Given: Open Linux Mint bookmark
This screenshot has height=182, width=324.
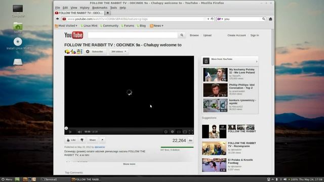Looking at the screenshot, I should (89, 26).
